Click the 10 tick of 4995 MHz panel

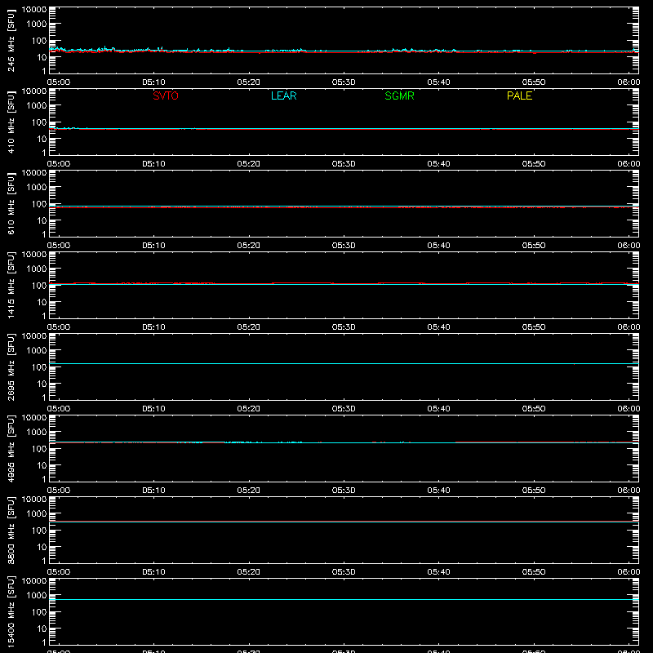pos(42,465)
